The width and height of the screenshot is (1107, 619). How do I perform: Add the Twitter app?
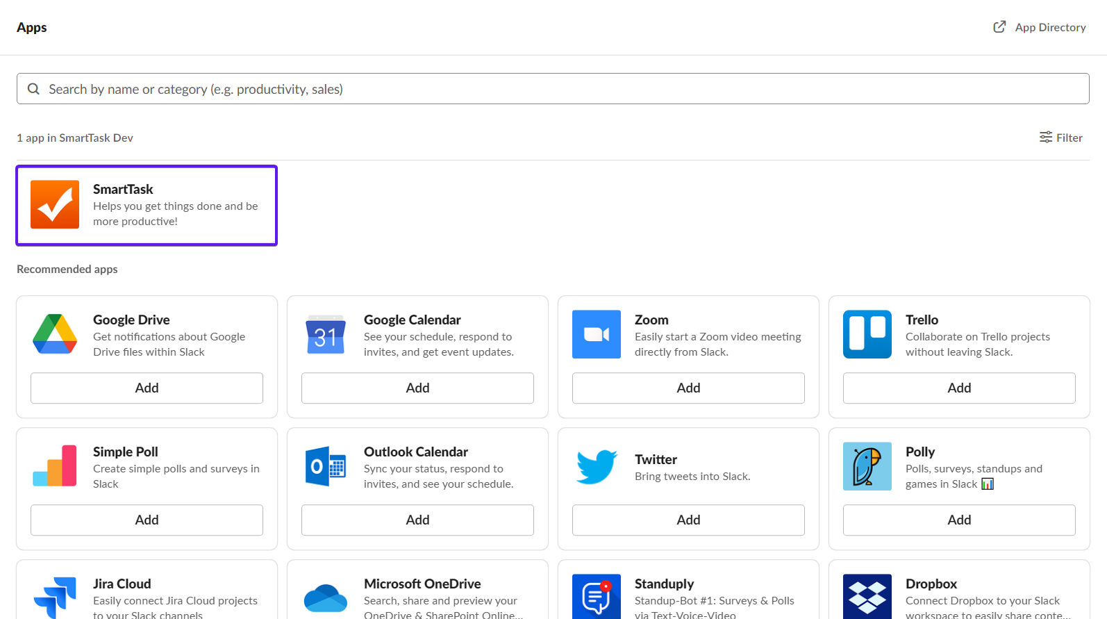pyautogui.click(x=688, y=520)
